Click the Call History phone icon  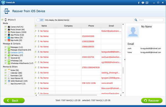(x=9, y=55)
